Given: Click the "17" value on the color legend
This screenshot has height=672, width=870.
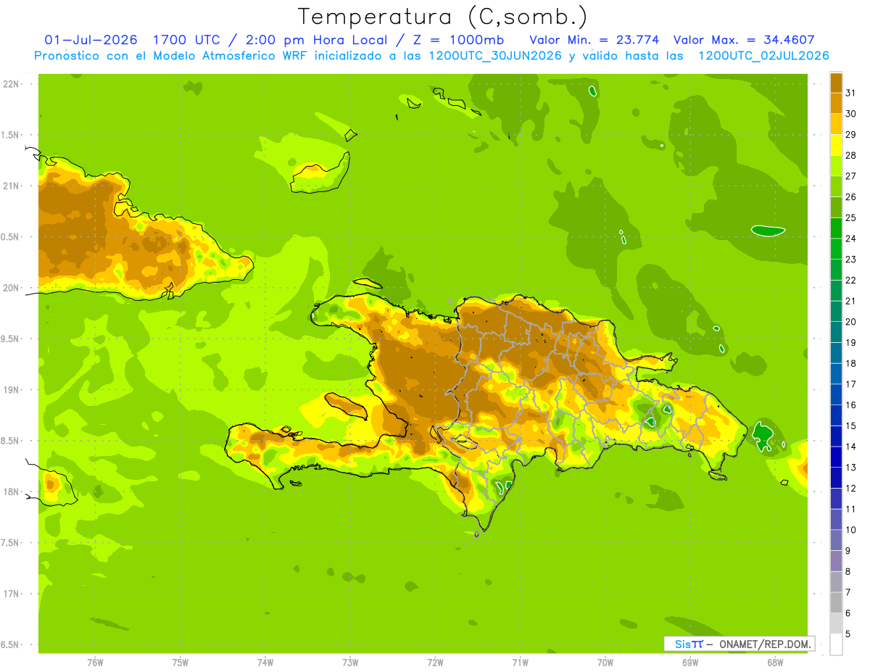Looking at the screenshot, I should 851,384.
